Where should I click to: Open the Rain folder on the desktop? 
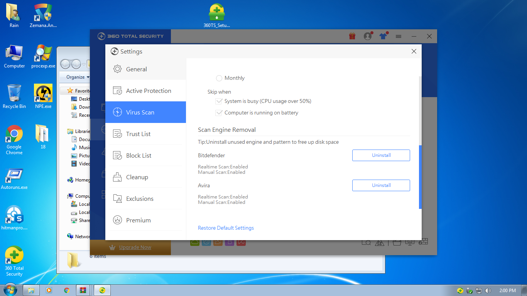coord(14,16)
